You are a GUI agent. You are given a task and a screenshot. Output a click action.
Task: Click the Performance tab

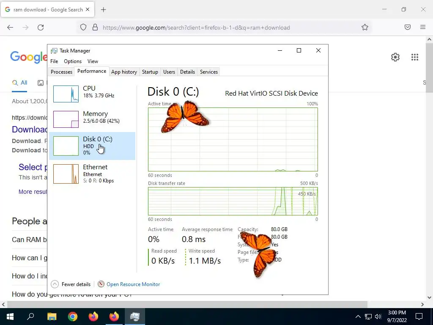click(92, 71)
